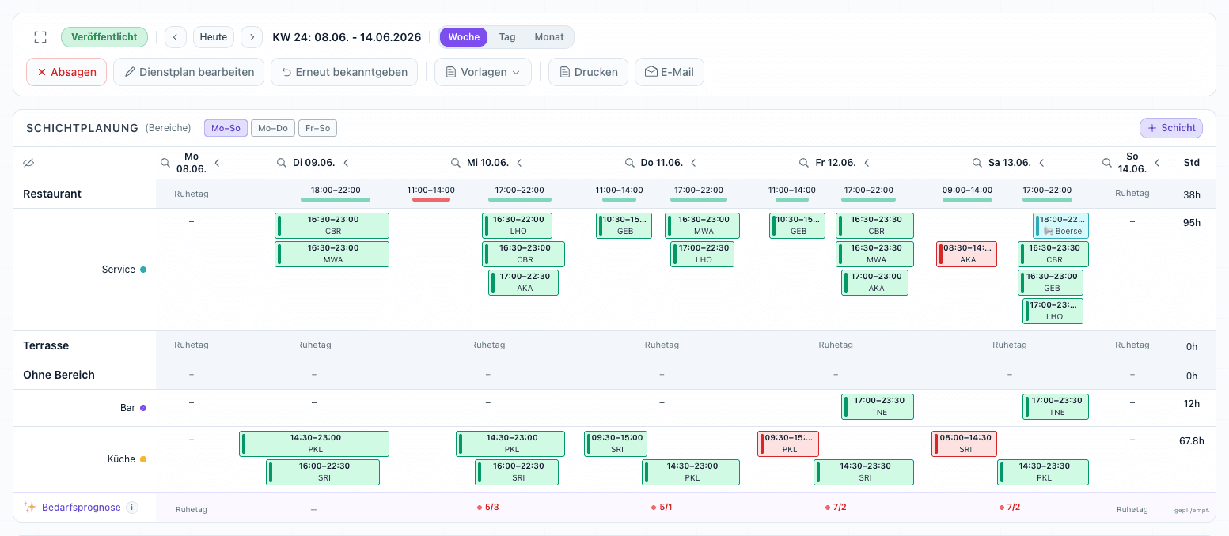Toggle the crossed-out eye visibility icon
Screen dimensions: 1229x536
[x=29, y=163]
